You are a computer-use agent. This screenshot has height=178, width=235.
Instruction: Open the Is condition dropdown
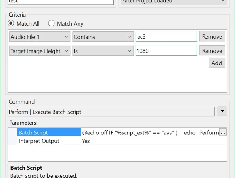tap(103, 51)
